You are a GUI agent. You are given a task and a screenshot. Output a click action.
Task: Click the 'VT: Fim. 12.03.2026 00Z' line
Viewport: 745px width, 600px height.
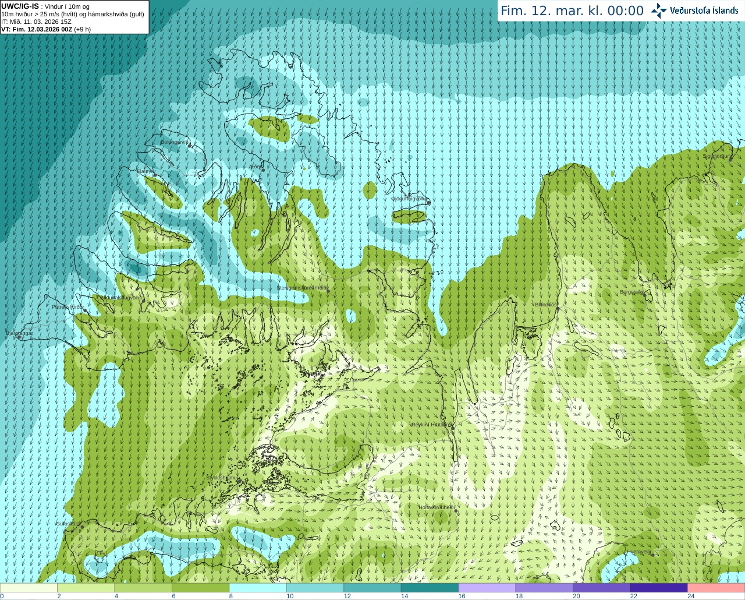37,29
